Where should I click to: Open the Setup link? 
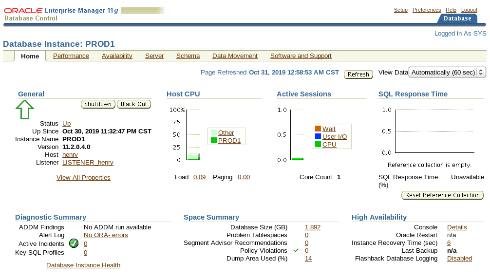click(x=401, y=10)
